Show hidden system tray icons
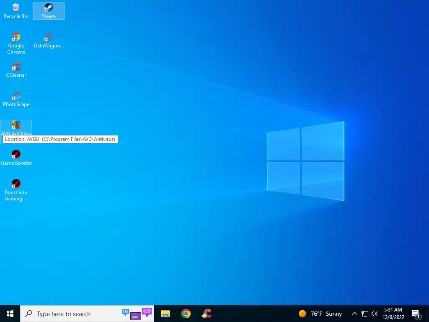The image size is (429, 322). [x=354, y=314]
